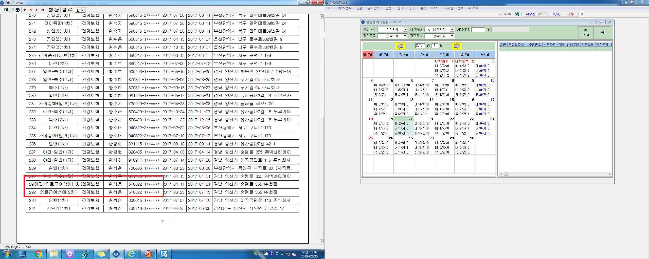The width and height of the screenshot is (649, 259).
Task: Expand the 사업장명 dropdown arrow
Action: pyautogui.click(x=488, y=30)
